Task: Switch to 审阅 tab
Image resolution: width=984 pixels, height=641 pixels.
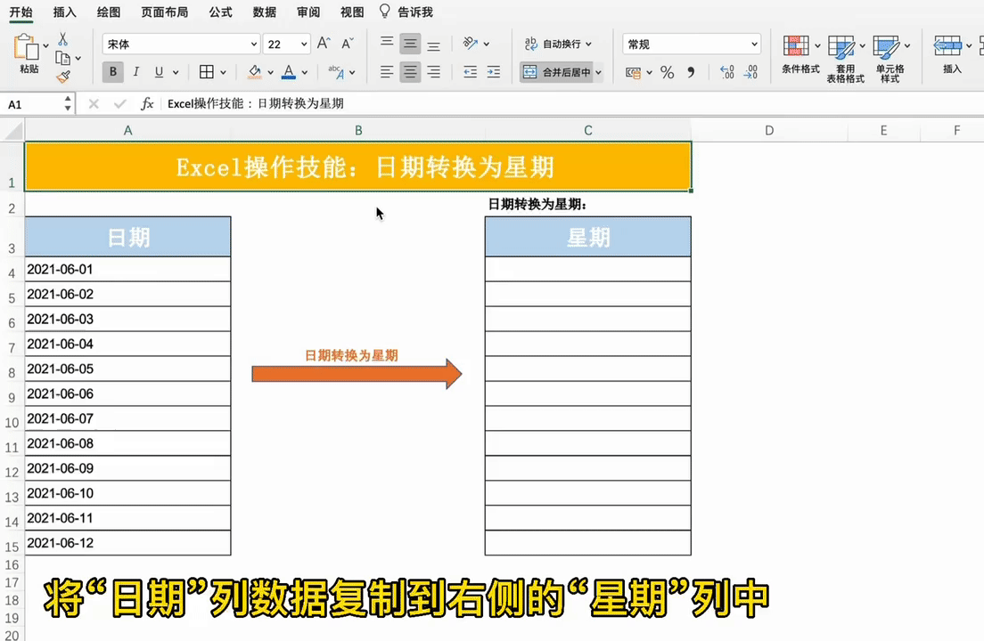Action: [x=308, y=12]
